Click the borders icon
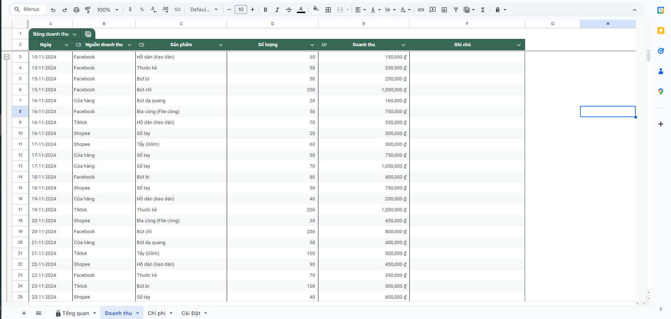This screenshot has height=319, width=671. point(328,10)
